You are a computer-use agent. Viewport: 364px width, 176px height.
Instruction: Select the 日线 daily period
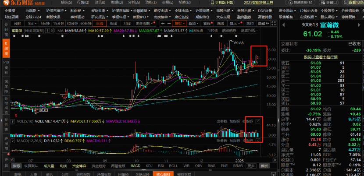[100, 23]
